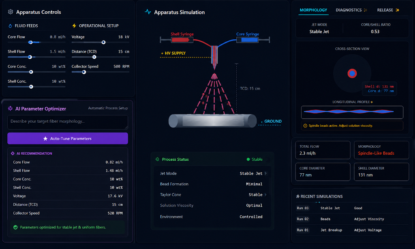Click the green checkmark icon in optimization message
The image size is (415, 249).
pos(15,227)
